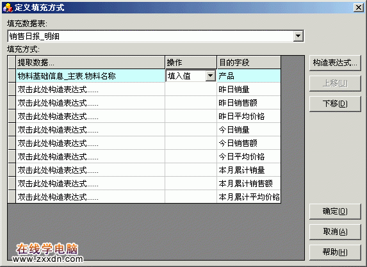The height and width of the screenshot is (267, 367).
Task: Select the expression cell for 昨日销量
Action: click(90, 89)
